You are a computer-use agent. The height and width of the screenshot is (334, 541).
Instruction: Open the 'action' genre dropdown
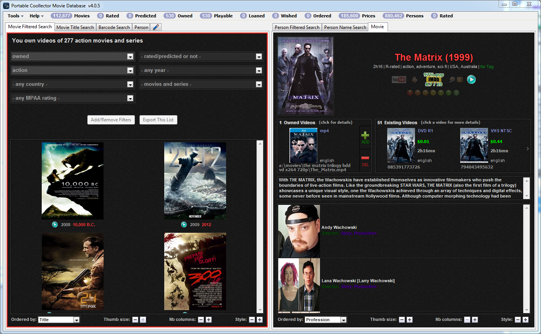73,70
